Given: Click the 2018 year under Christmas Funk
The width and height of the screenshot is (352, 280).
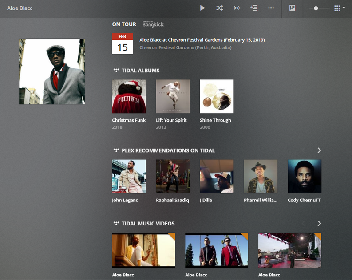Looking at the screenshot, I should click(x=117, y=127).
